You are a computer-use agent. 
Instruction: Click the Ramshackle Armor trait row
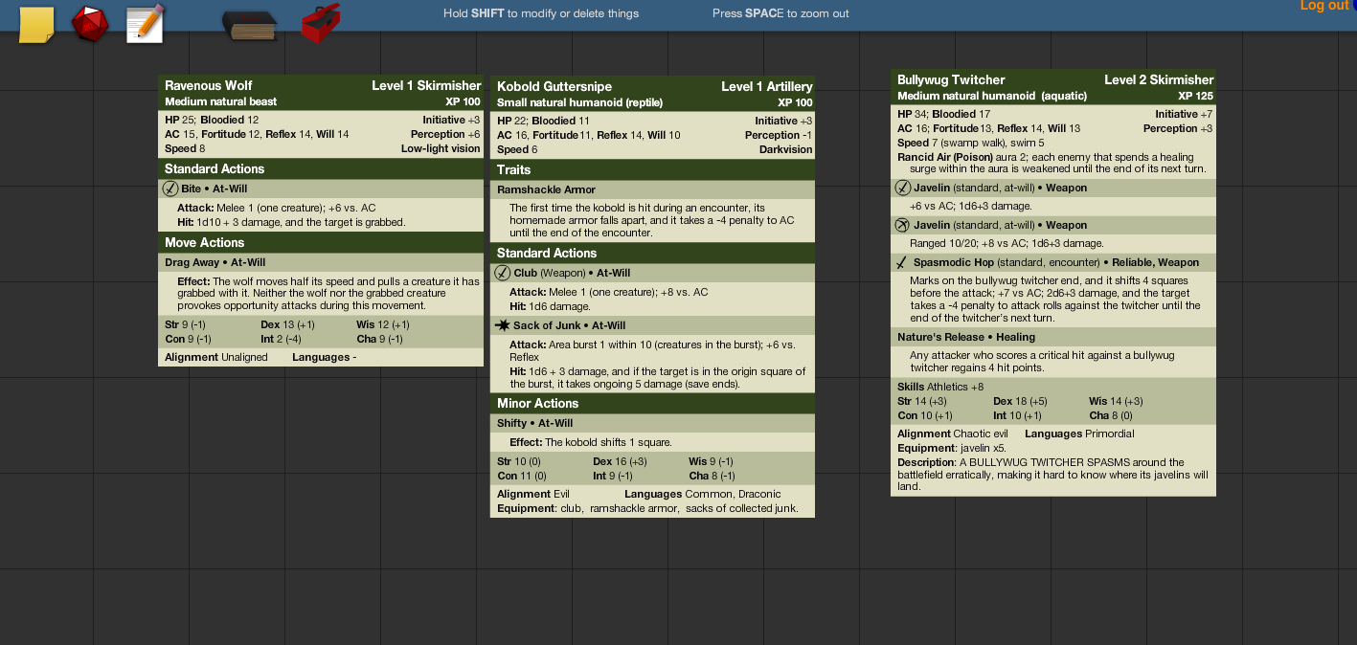651,189
